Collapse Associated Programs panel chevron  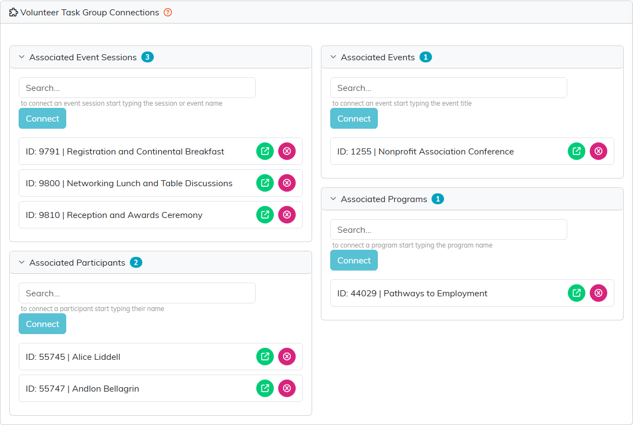click(x=333, y=199)
